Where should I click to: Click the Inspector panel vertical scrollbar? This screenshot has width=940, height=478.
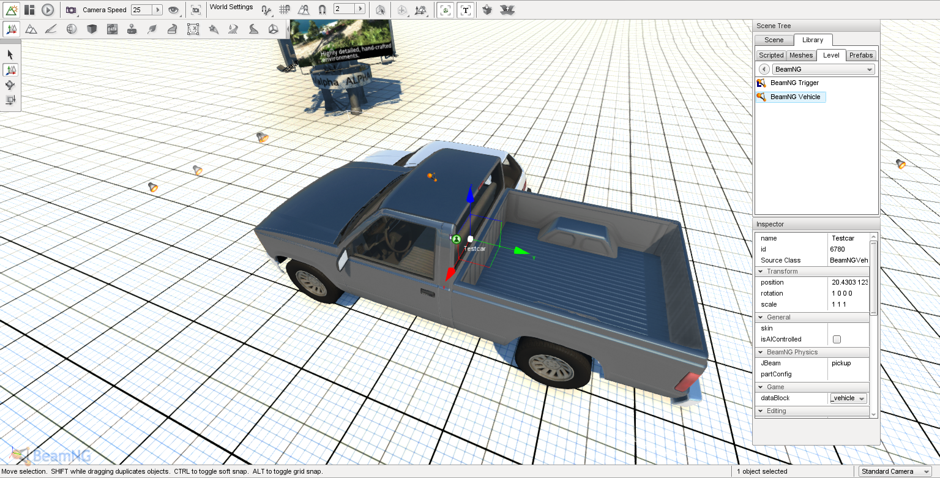(873, 277)
